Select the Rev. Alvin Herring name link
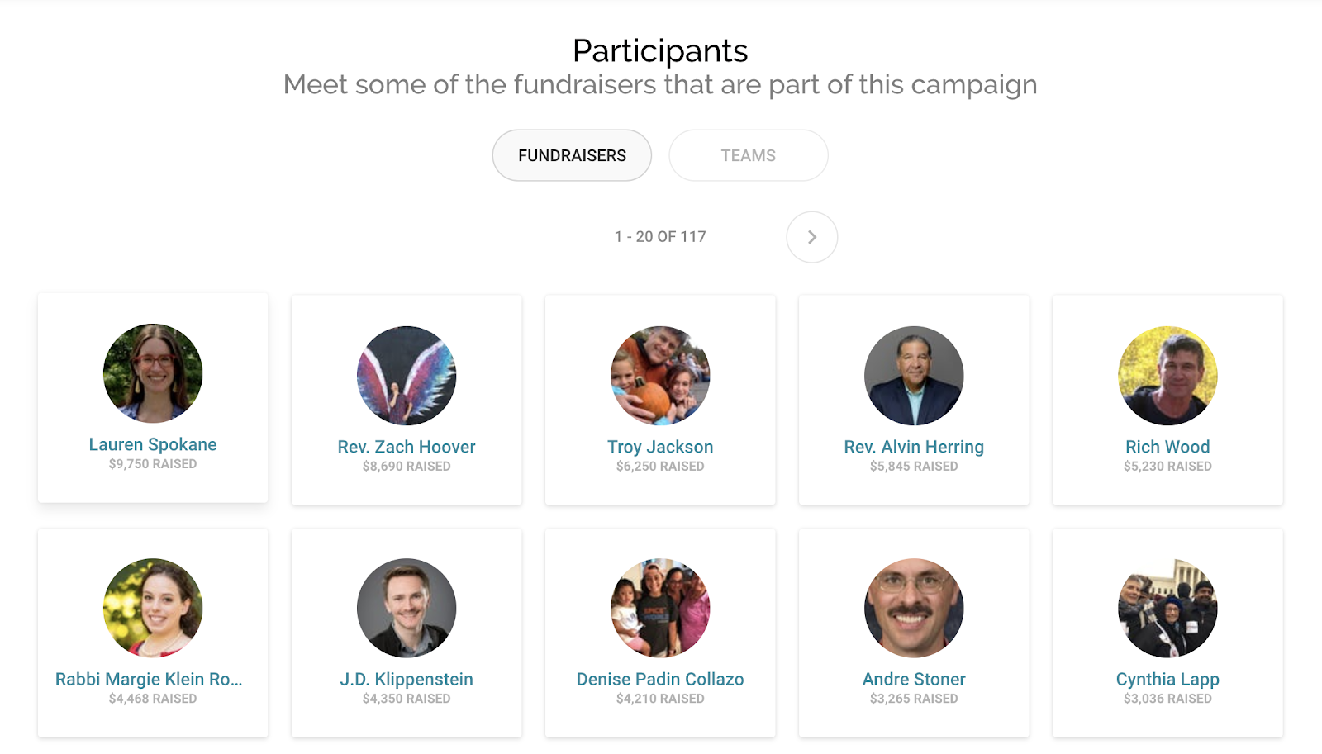The image size is (1322, 754). click(914, 447)
